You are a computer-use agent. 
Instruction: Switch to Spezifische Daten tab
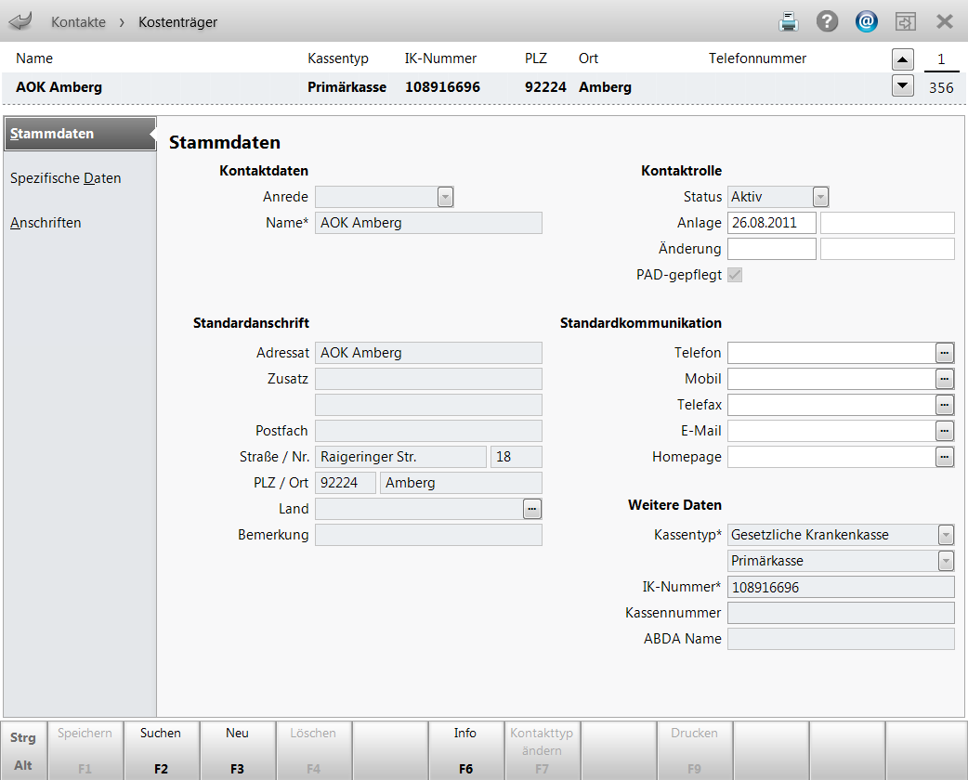tap(65, 177)
